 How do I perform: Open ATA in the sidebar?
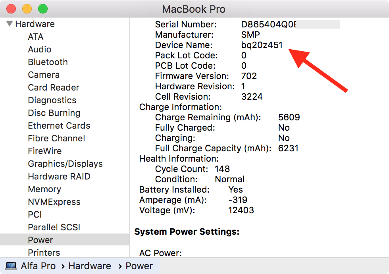[36, 37]
